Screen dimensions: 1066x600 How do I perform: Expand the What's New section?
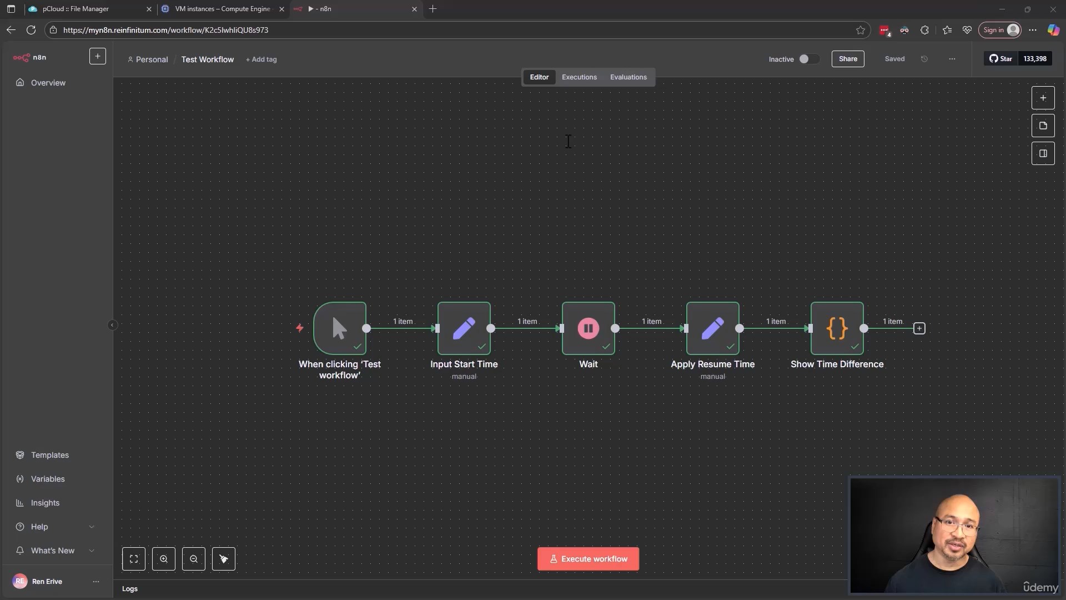coord(92,551)
